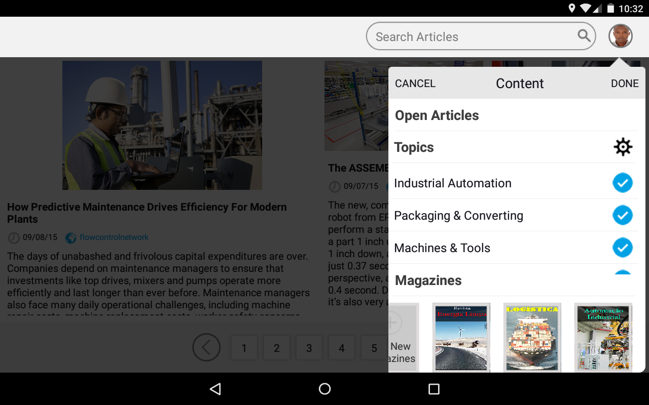
Task: Tap the globe icon beside flowcontrolnetwork
Action: [x=70, y=237]
